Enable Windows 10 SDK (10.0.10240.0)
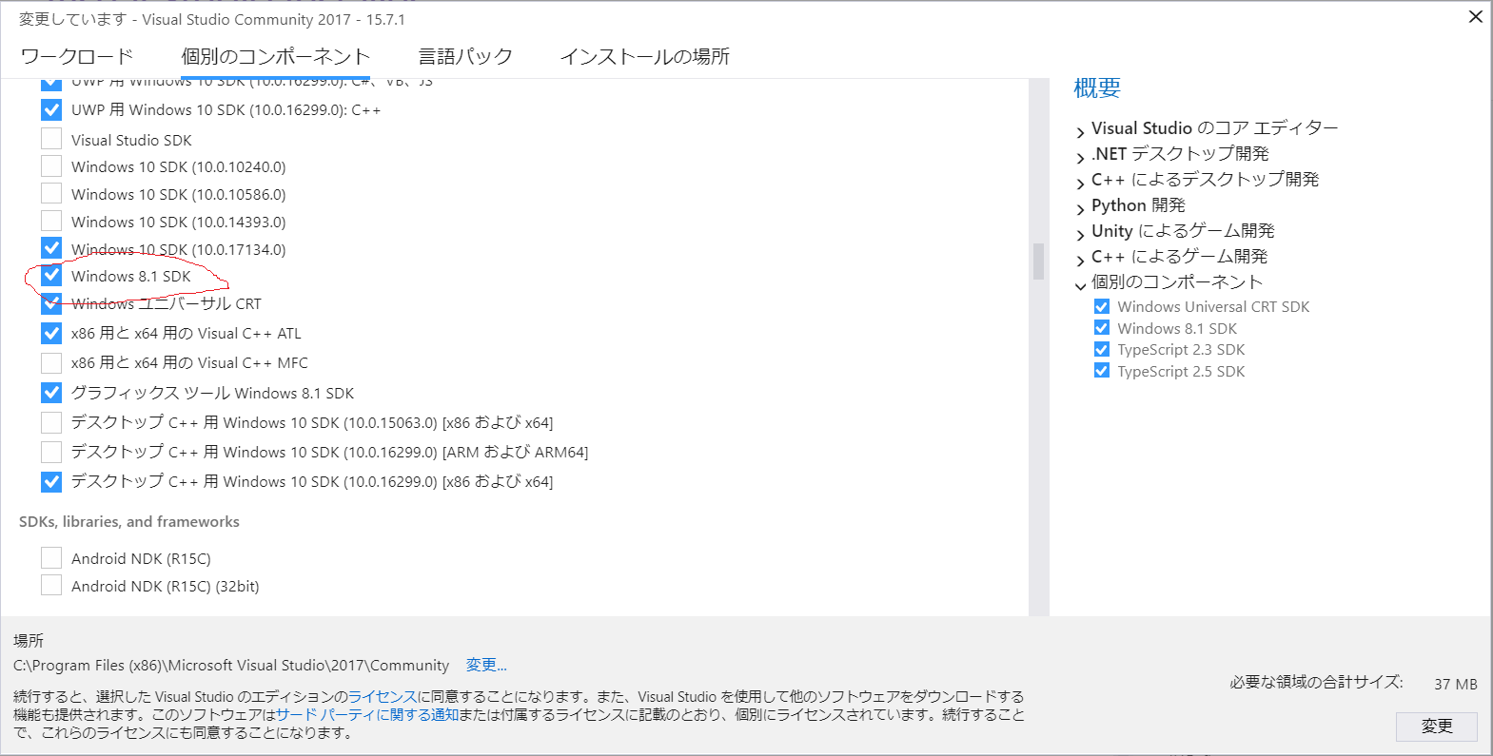Screen dimensions: 1493x756 pyautogui.click(x=51, y=166)
